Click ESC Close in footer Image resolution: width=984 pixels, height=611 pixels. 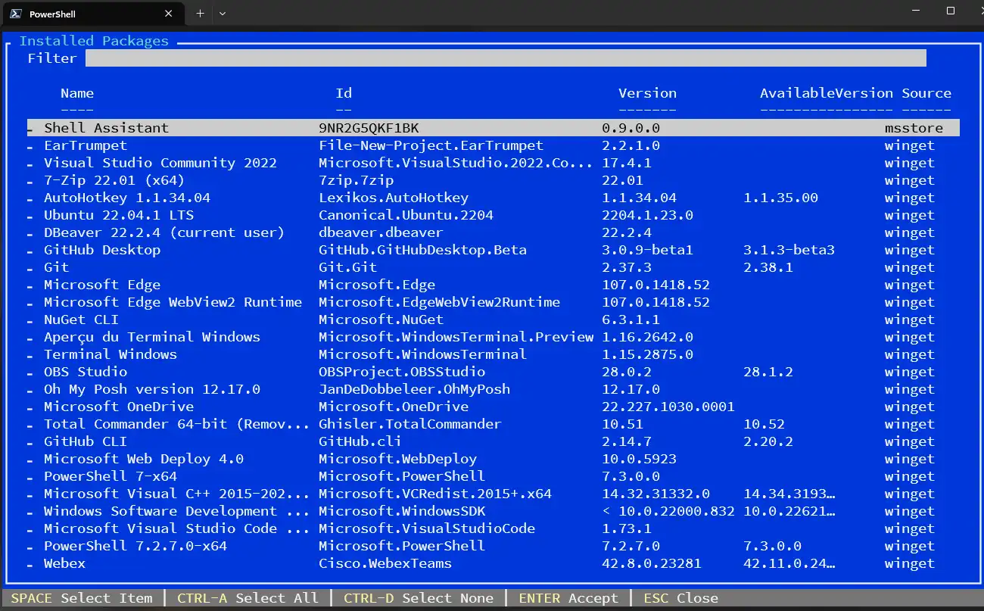[x=681, y=598]
